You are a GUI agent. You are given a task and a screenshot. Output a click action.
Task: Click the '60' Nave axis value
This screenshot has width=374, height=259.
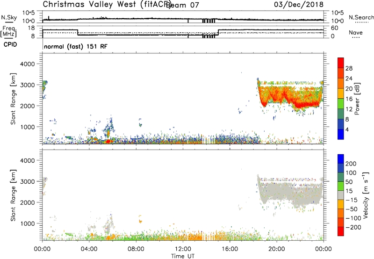[x=335, y=28]
